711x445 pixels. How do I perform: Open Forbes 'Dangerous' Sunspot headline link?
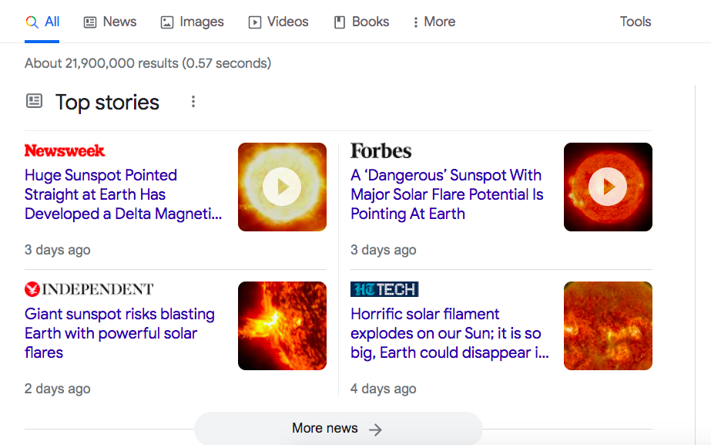click(447, 194)
